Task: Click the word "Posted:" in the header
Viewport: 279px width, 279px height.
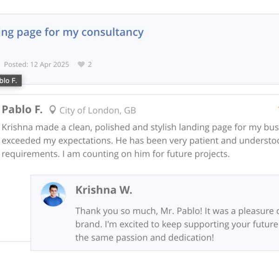Action: (14, 65)
